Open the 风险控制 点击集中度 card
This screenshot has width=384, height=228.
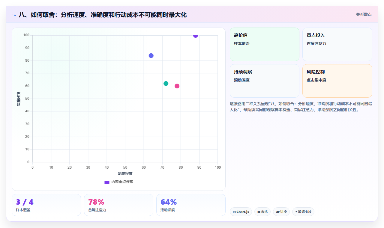click(x=337, y=81)
